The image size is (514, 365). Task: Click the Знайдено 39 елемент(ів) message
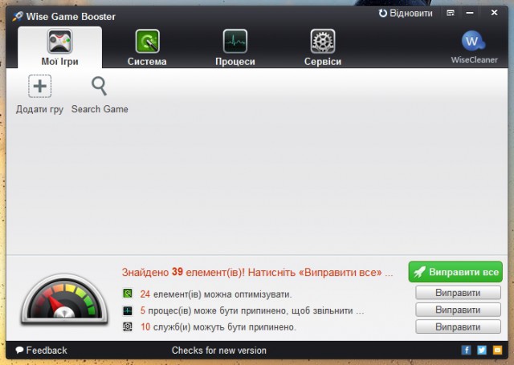[x=257, y=272]
